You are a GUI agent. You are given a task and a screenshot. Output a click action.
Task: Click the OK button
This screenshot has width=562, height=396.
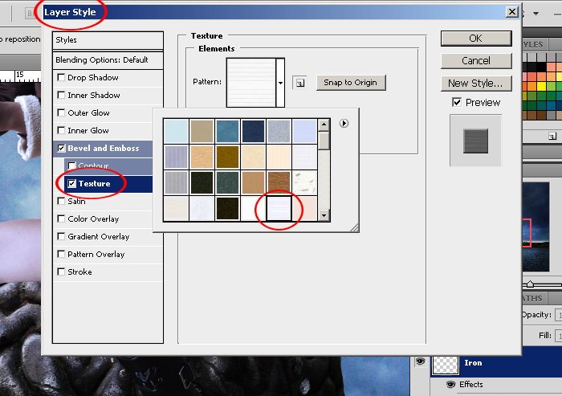[x=475, y=38]
